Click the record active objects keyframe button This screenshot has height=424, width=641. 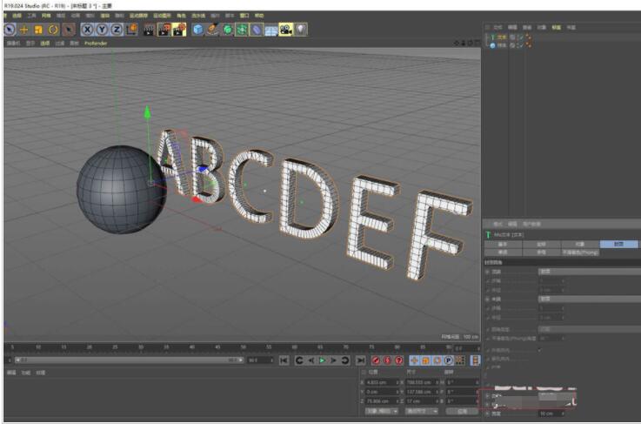[377, 360]
